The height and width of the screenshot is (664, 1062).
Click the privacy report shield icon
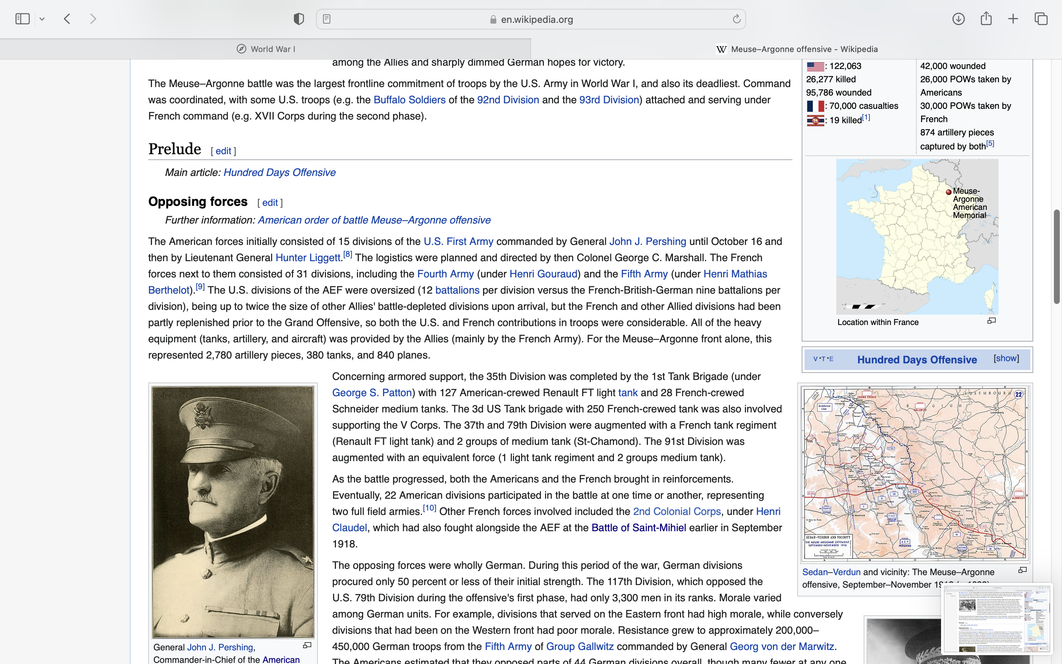(299, 19)
